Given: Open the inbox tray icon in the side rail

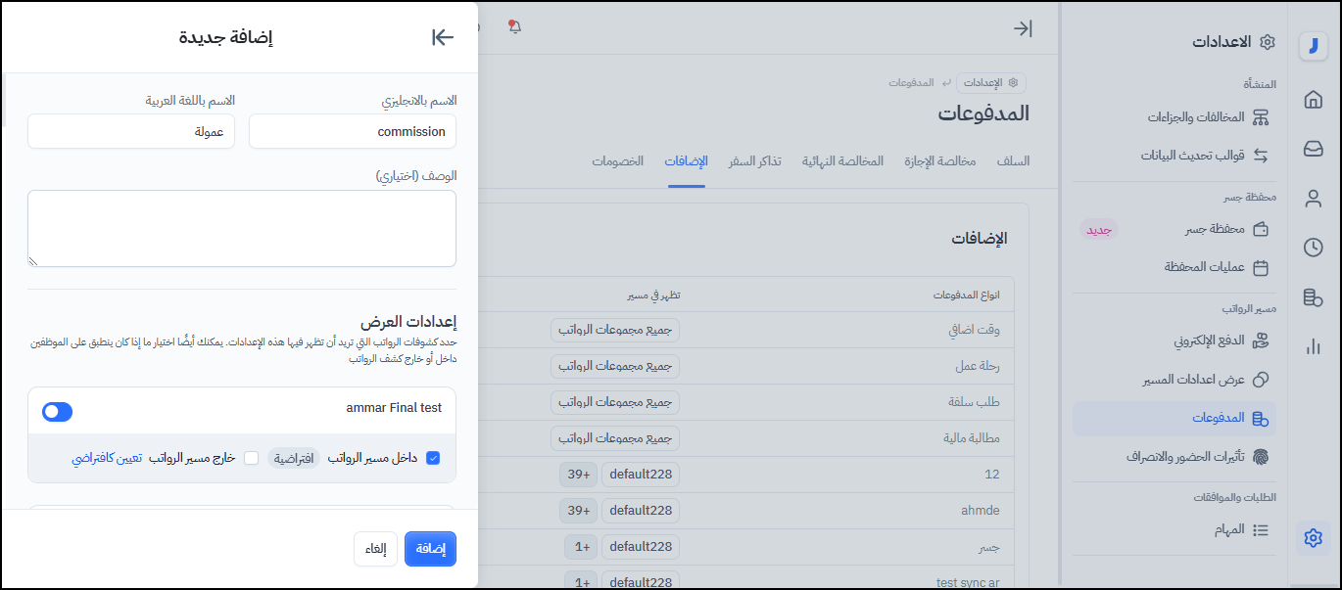Looking at the screenshot, I should click(1314, 149).
